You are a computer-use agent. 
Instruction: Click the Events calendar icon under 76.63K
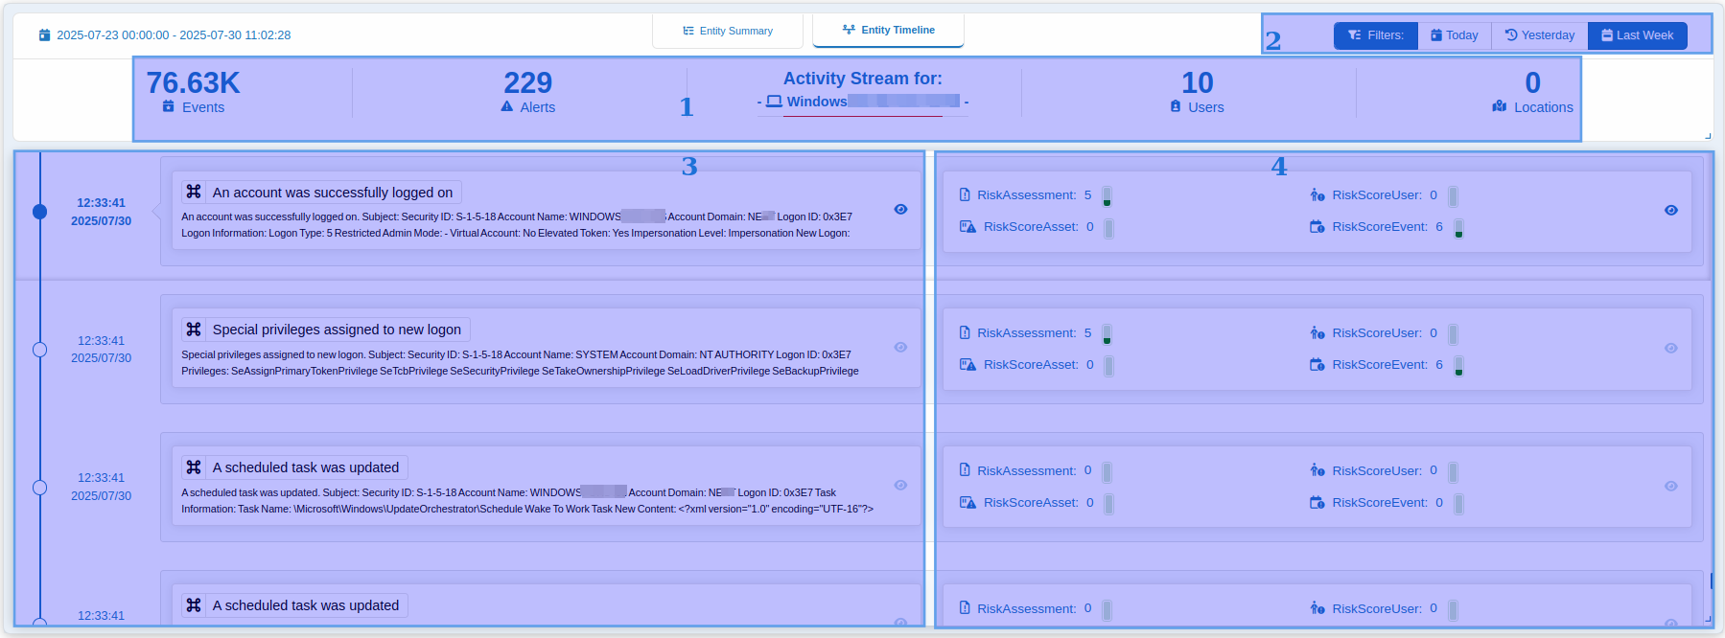pos(169,106)
